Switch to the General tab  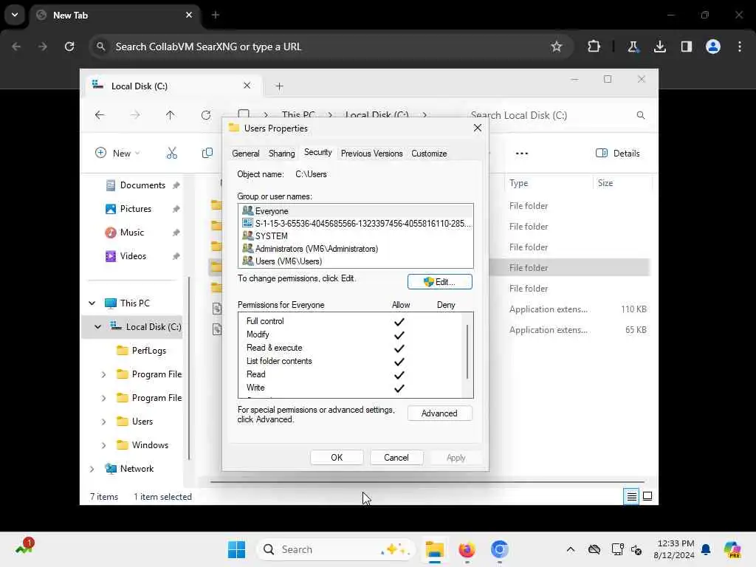point(245,154)
